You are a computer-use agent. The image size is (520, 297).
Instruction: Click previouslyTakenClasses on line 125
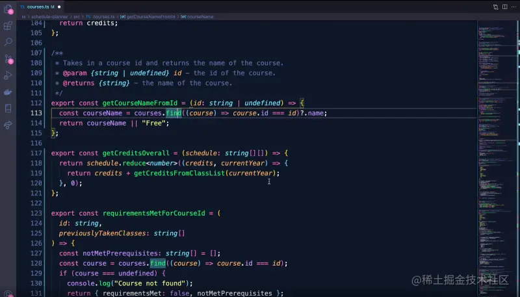coord(103,233)
